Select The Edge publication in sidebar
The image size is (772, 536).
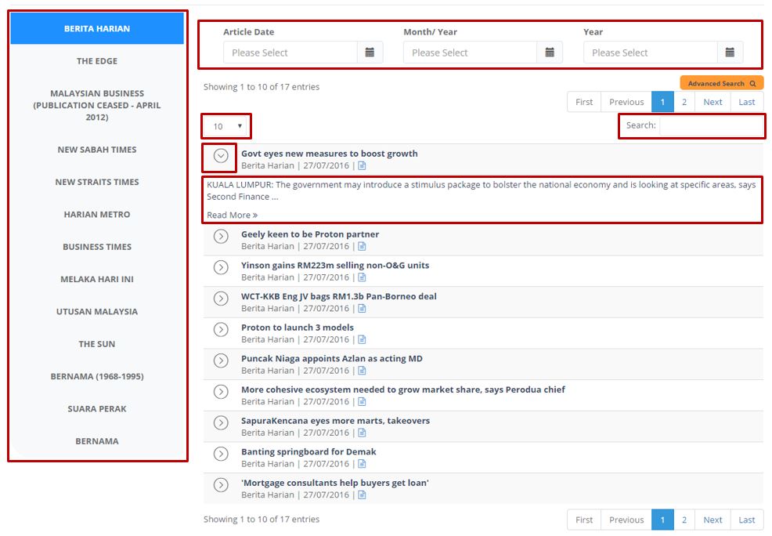click(x=97, y=61)
